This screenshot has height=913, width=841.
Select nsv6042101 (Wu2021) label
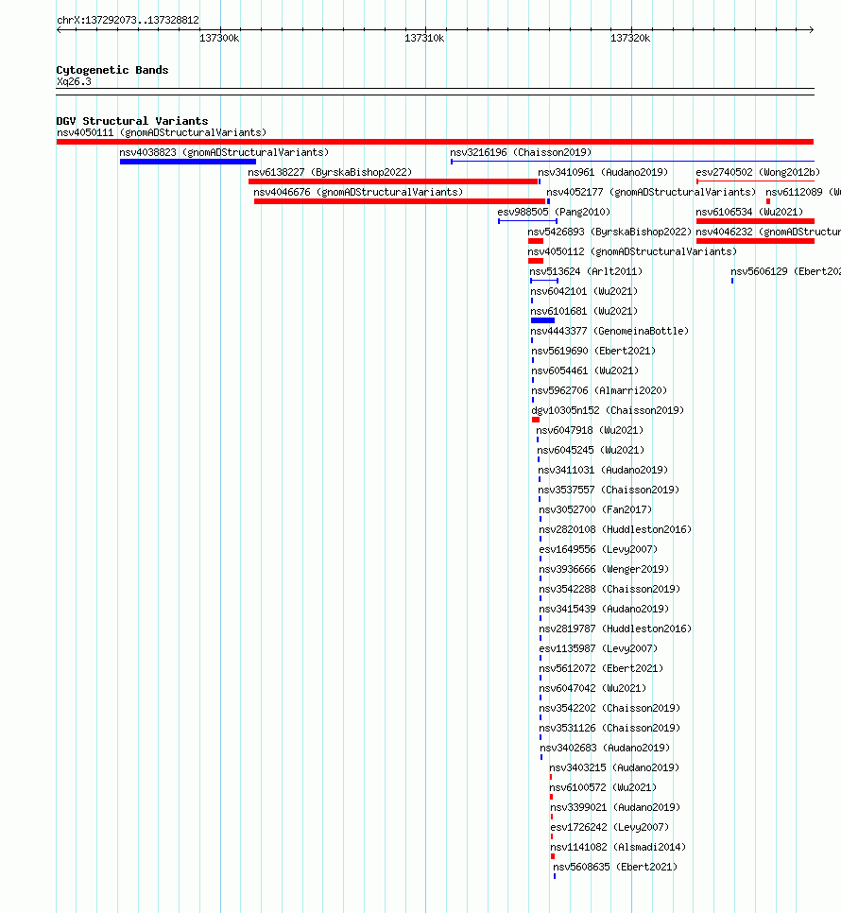point(584,291)
